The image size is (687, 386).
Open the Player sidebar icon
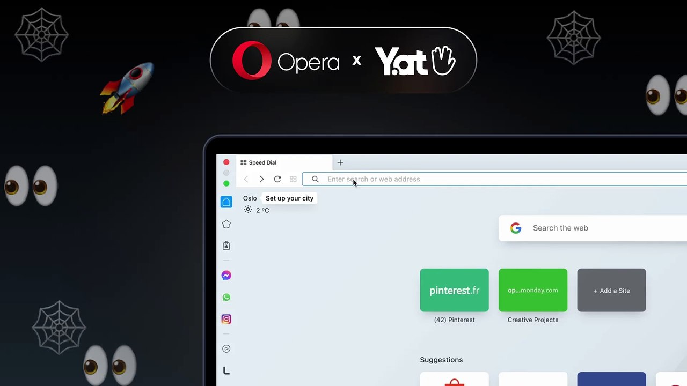226,349
